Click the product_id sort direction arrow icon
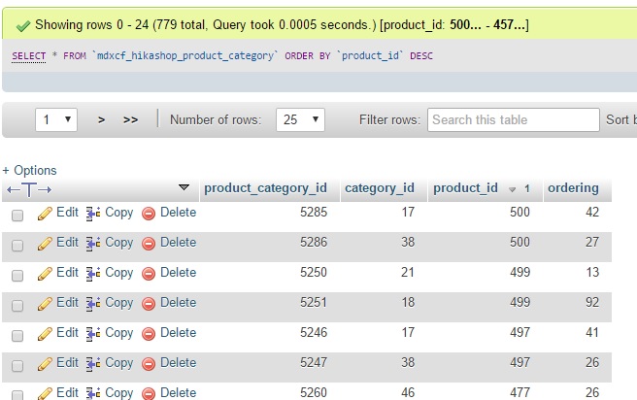Viewport: 637px width, 400px height. pyautogui.click(x=513, y=189)
